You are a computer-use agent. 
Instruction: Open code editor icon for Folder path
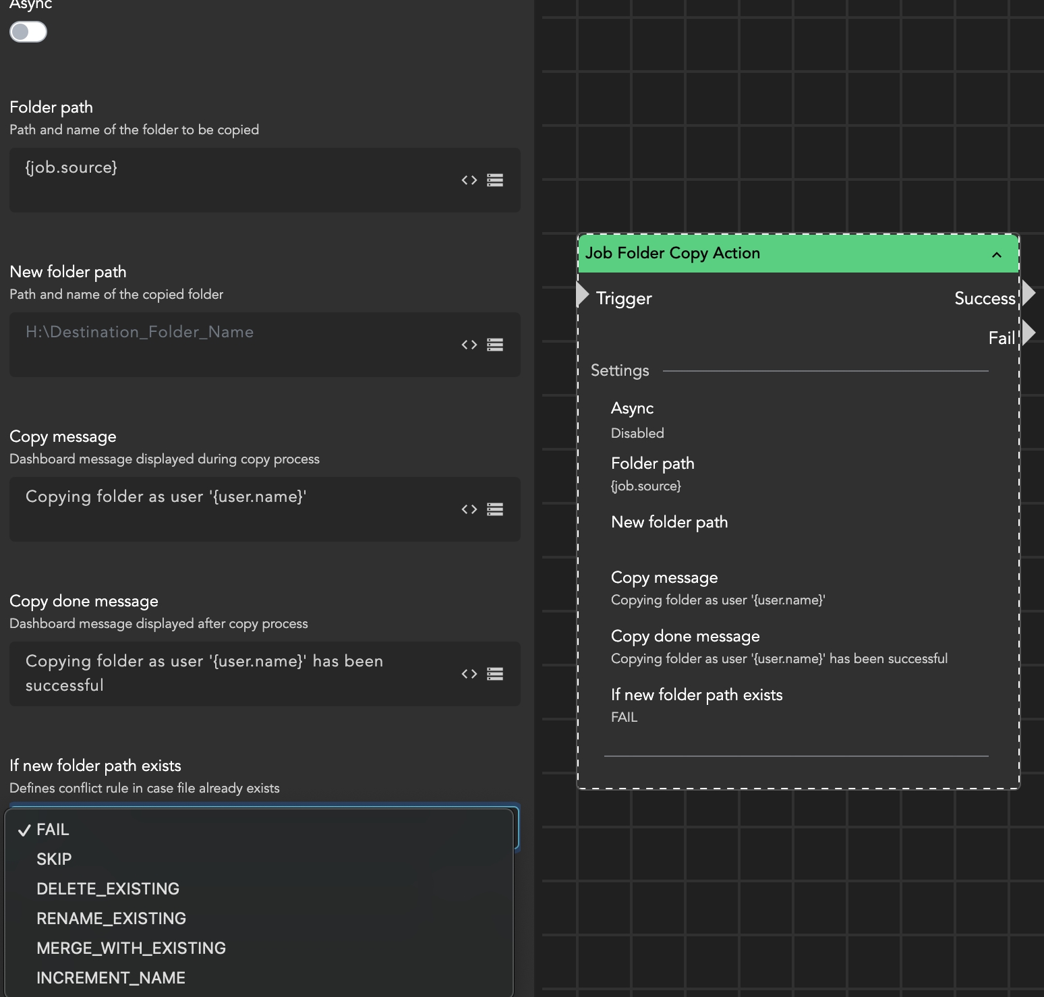click(x=469, y=180)
